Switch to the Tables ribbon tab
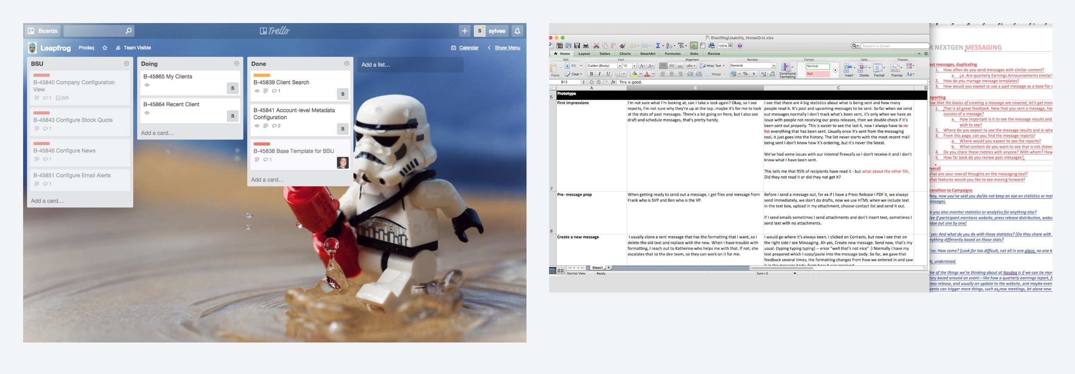The height and width of the screenshot is (374, 1075). [605, 54]
